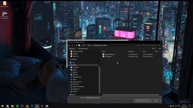Open Spotify from the taskbar

point(17,106)
